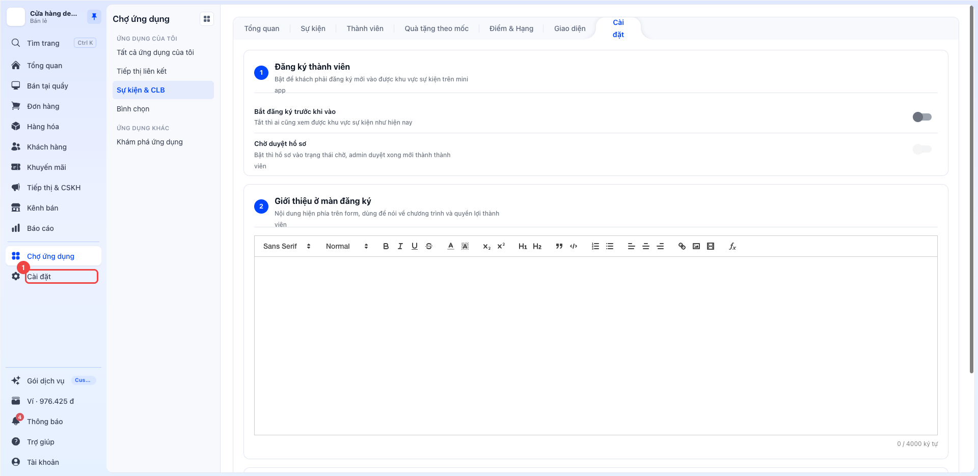978x476 pixels.
Task: Click the pin icon beside store name
Action: point(94,17)
